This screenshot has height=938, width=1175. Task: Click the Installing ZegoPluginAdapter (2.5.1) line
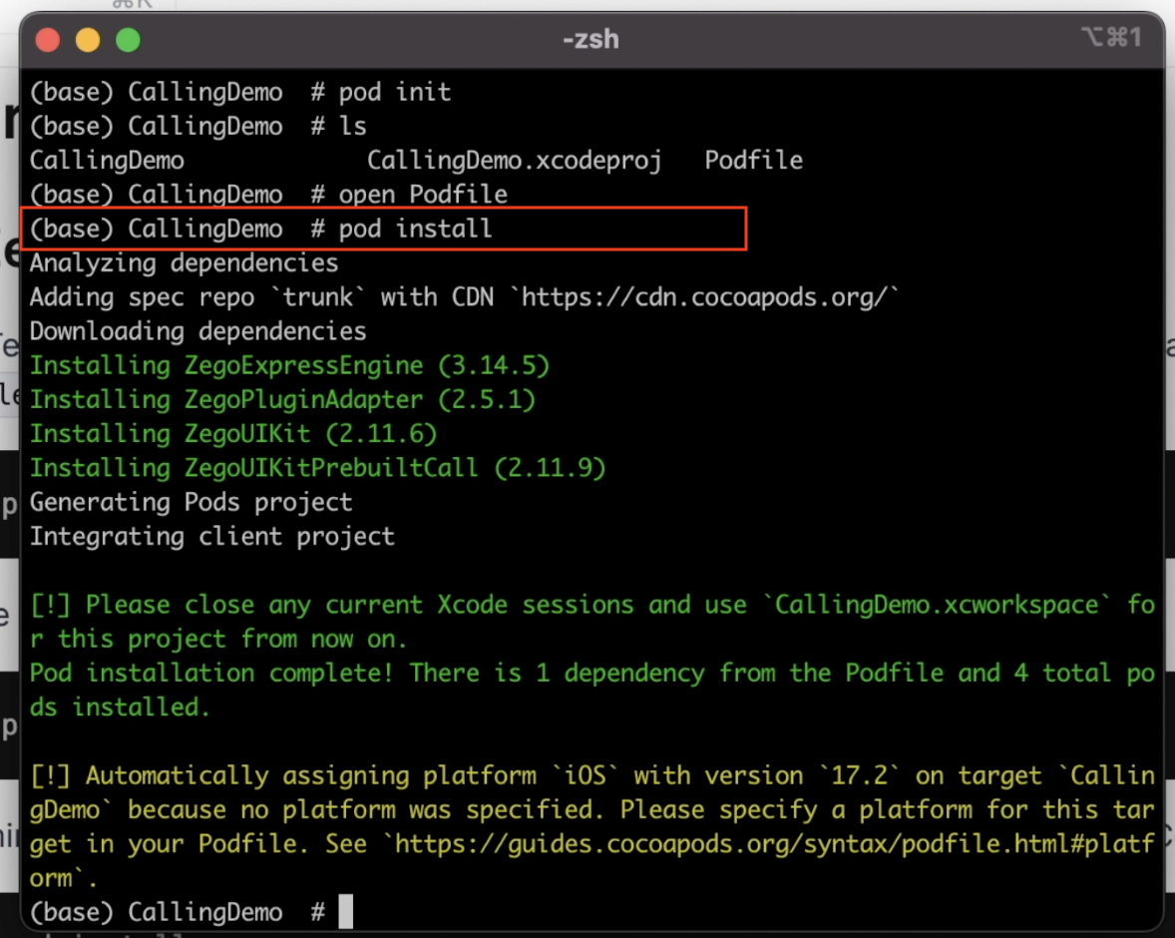(282, 399)
